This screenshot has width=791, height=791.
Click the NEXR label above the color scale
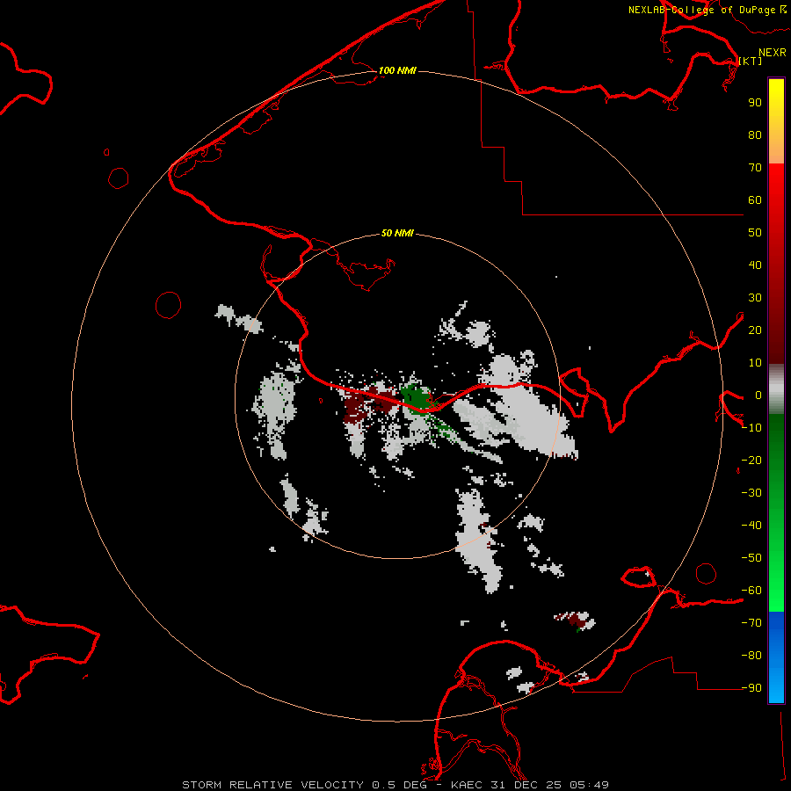point(772,53)
